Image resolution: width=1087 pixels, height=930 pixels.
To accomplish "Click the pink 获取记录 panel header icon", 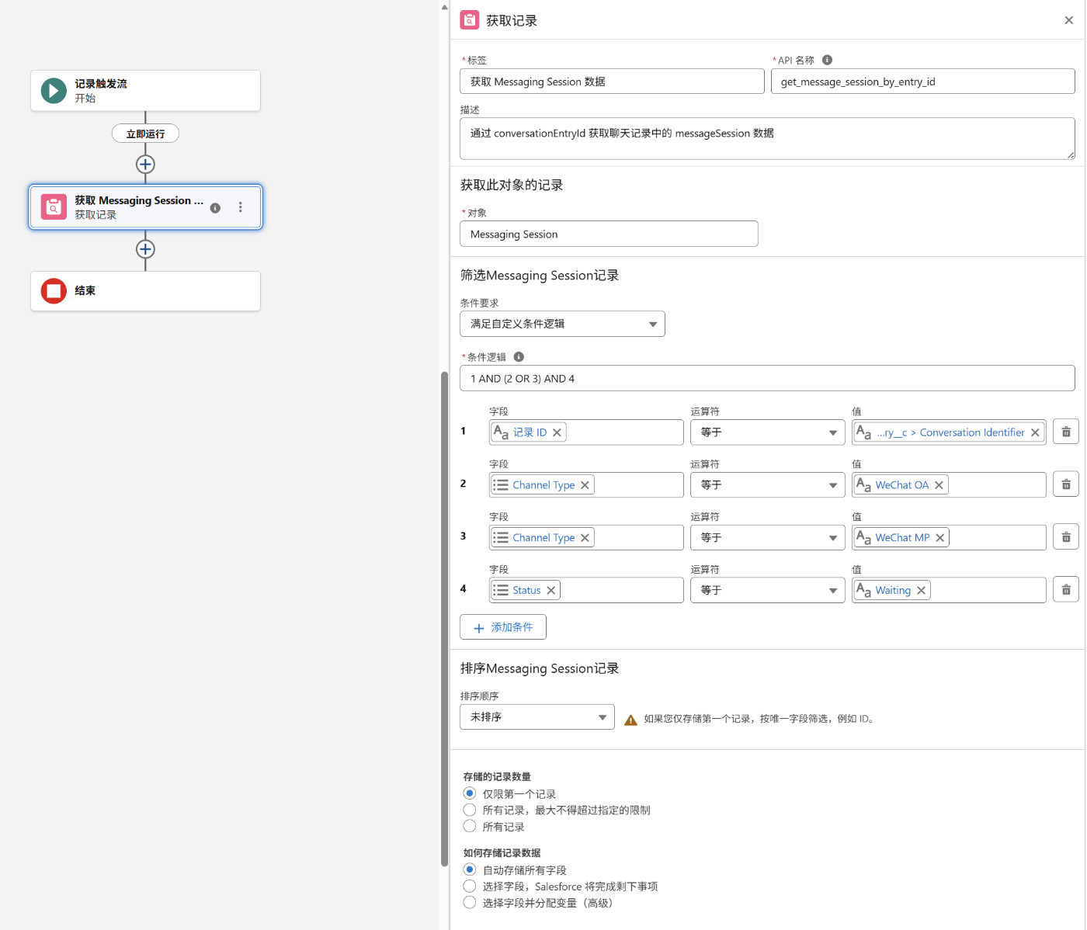I will 470,20.
